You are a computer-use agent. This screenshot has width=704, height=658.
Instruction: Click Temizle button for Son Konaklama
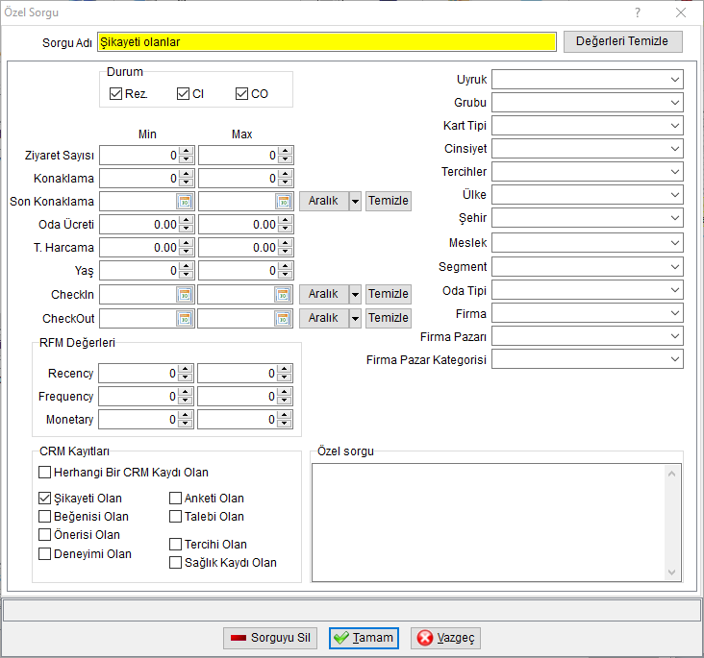coord(389,201)
